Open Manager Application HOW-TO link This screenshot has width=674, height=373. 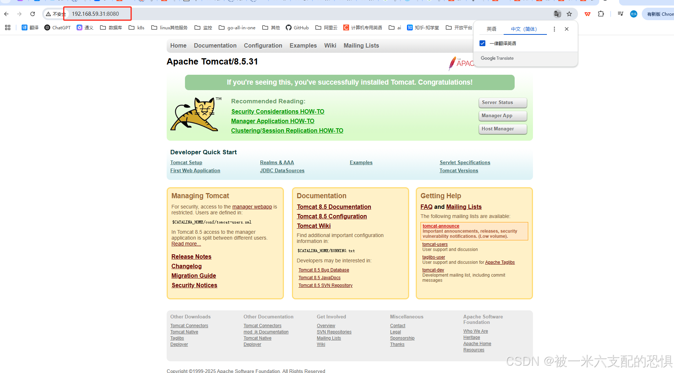click(x=273, y=121)
